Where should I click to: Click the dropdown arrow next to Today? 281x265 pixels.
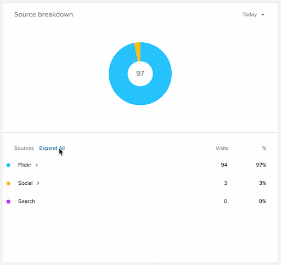pyautogui.click(x=263, y=15)
